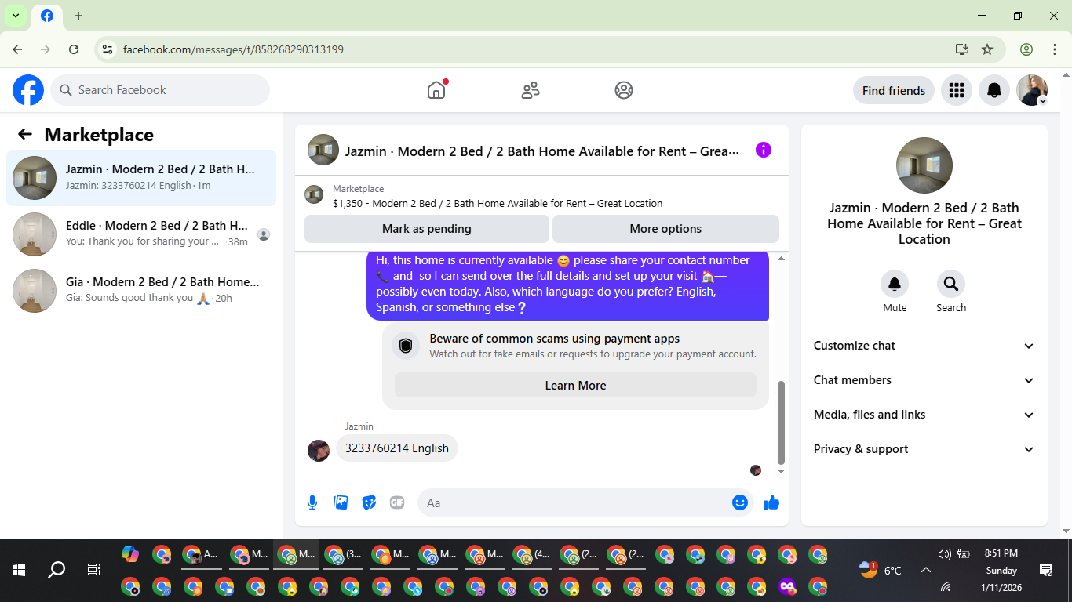Go back in browser history
The image size is (1072, 602).
coord(17,49)
